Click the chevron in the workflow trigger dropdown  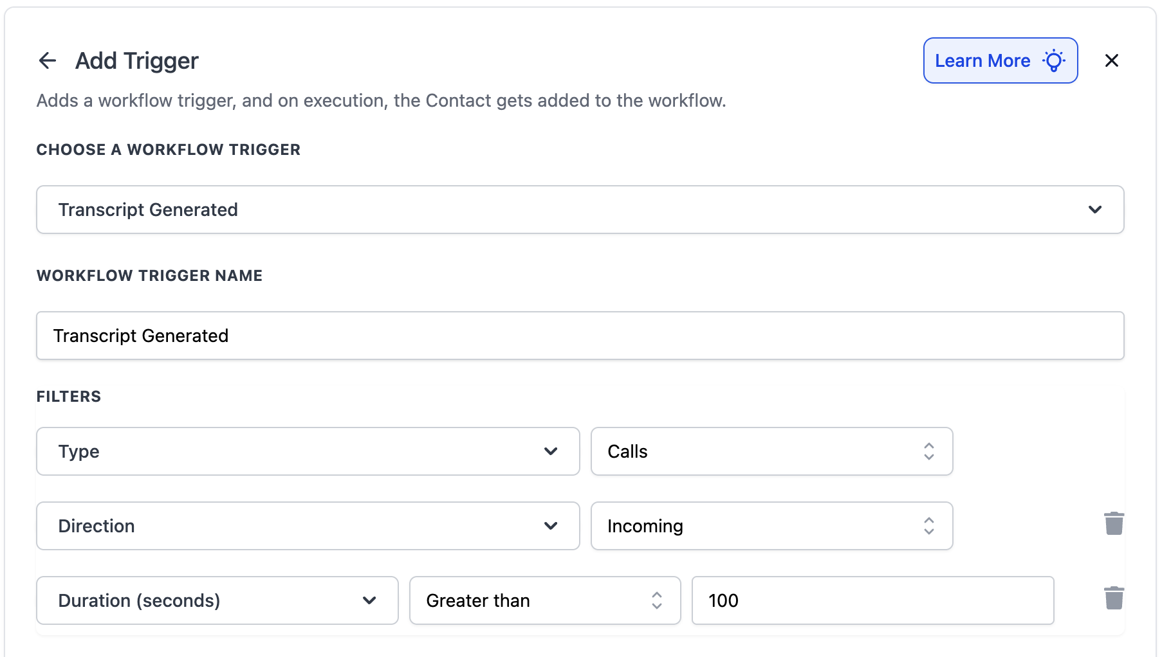coord(1094,210)
